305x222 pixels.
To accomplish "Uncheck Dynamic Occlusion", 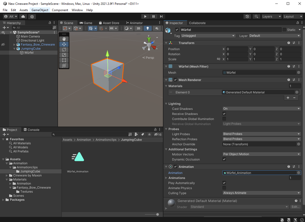I will [x=224, y=159].
